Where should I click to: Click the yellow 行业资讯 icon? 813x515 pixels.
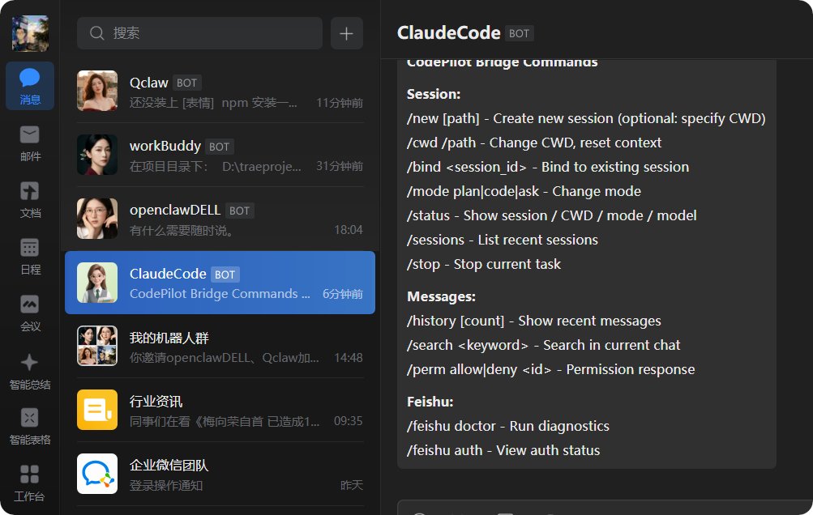[x=97, y=410]
